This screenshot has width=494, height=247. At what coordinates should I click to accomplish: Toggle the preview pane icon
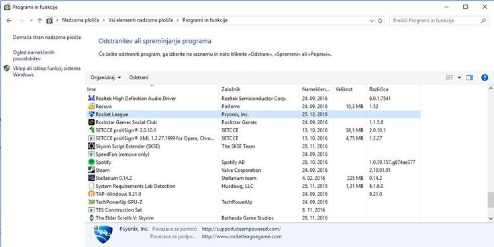point(469,77)
